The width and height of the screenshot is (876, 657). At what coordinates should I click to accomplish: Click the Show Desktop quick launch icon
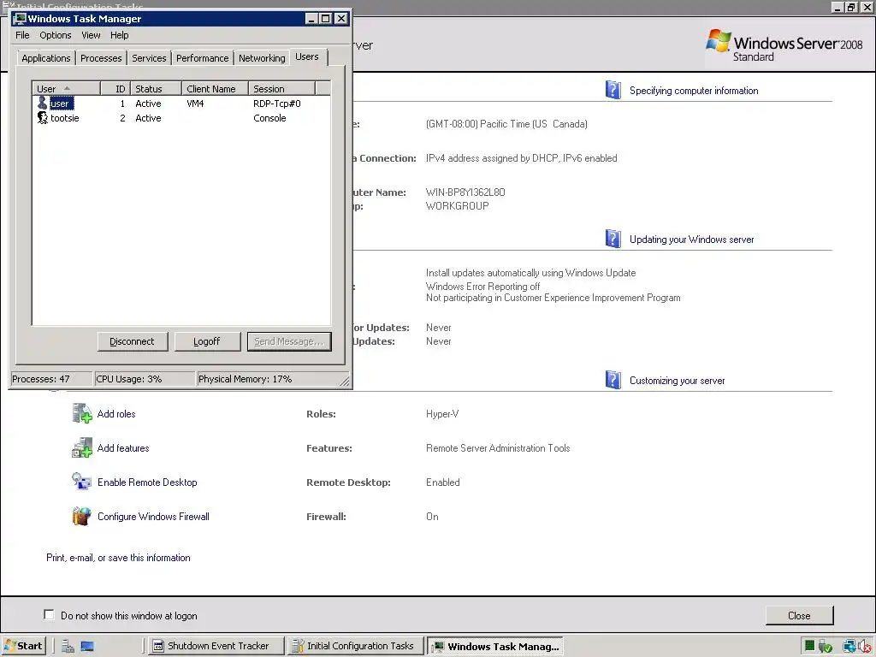coord(87,647)
